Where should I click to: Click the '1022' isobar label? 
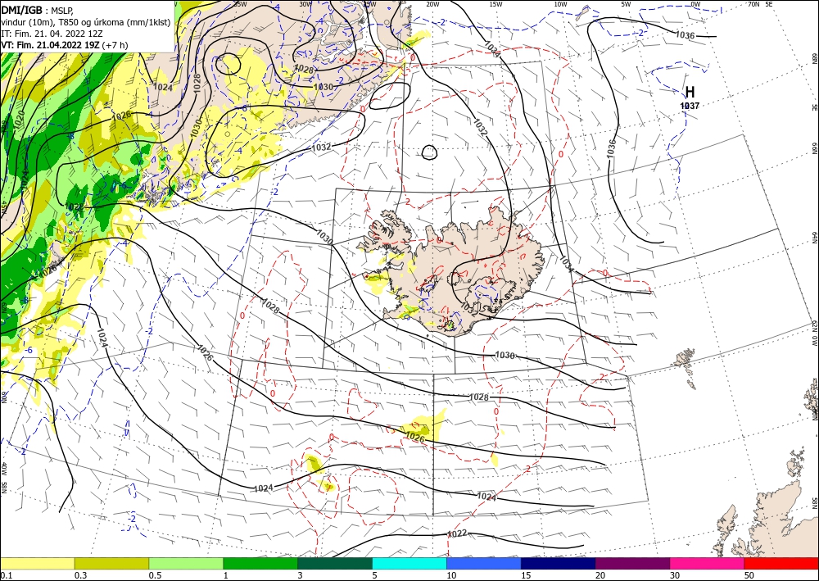coord(458,534)
